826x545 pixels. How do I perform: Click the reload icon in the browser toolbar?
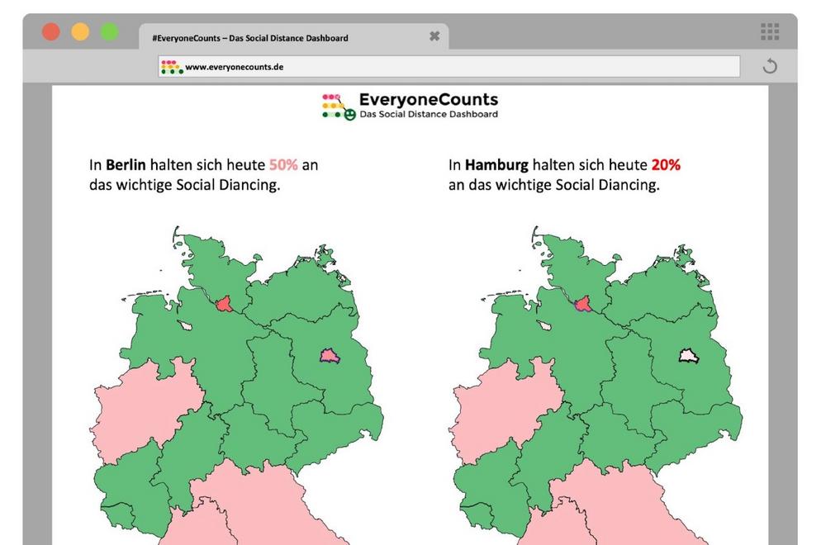click(x=769, y=66)
